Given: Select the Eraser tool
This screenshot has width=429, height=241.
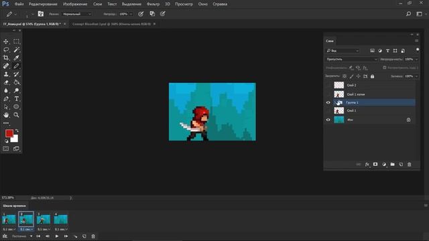Looking at the screenshot, I should click(x=6, y=82).
